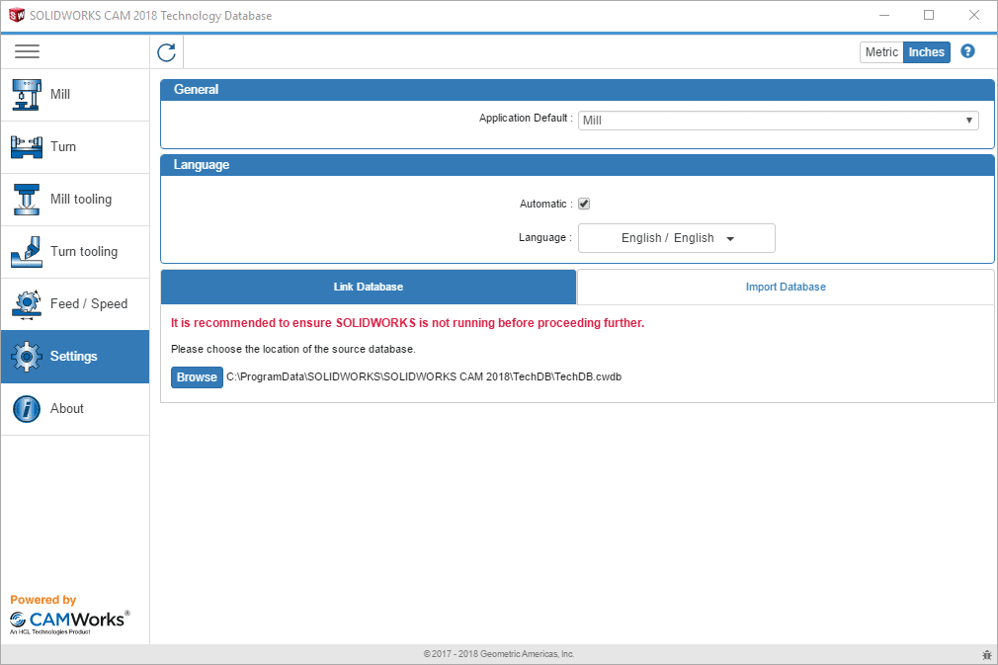998x665 pixels.
Task: Click the Feed / Speed gear icon
Action: pyautogui.click(x=26, y=304)
